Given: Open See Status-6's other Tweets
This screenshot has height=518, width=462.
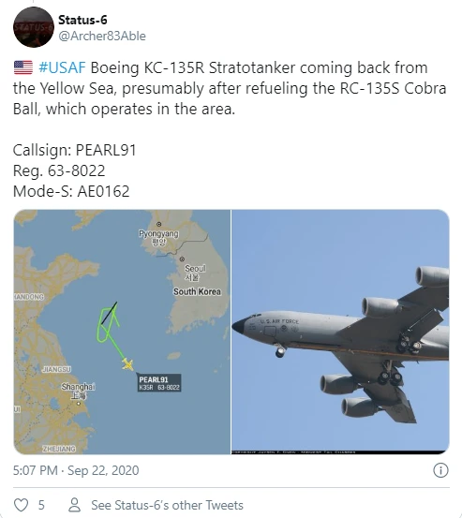Looking at the screenshot, I should point(167,505).
